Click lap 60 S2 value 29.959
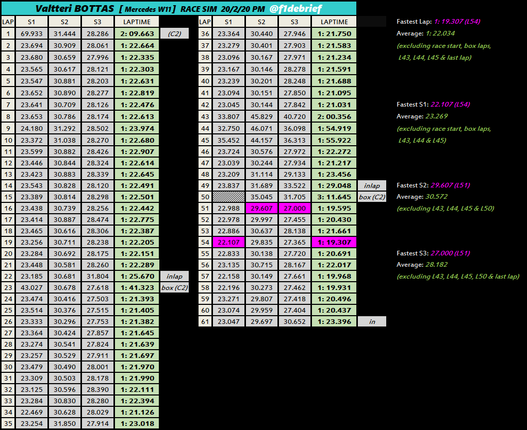Image resolution: width=527 pixels, height=430 pixels. tap(261, 311)
